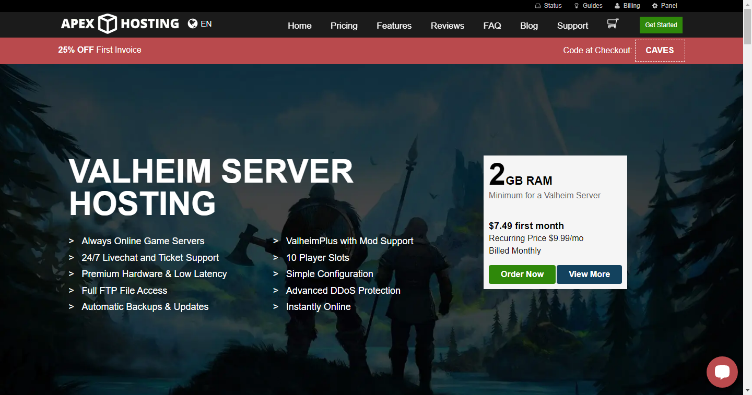Click the globe language icon
This screenshot has height=395, width=752.
pyautogui.click(x=193, y=23)
